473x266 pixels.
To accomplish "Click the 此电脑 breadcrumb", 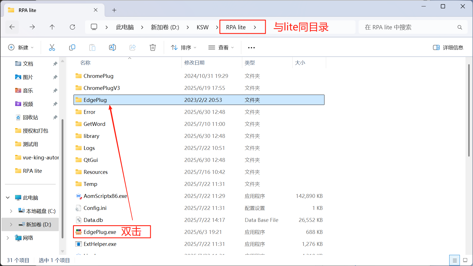I will [x=125, y=27].
